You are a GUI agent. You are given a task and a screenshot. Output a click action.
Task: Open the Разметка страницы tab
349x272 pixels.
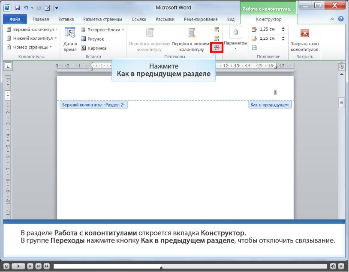click(x=102, y=19)
